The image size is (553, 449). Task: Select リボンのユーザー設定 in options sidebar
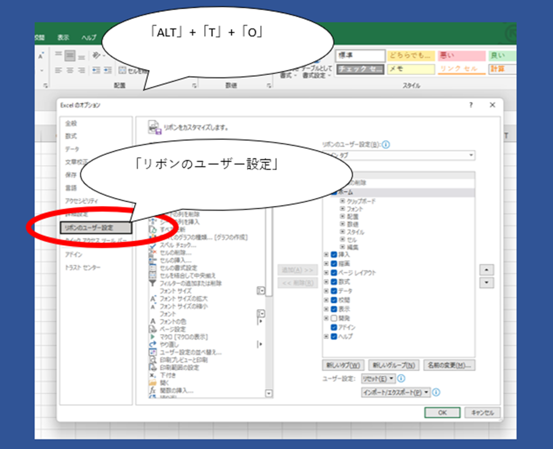[x=96, y=228]
